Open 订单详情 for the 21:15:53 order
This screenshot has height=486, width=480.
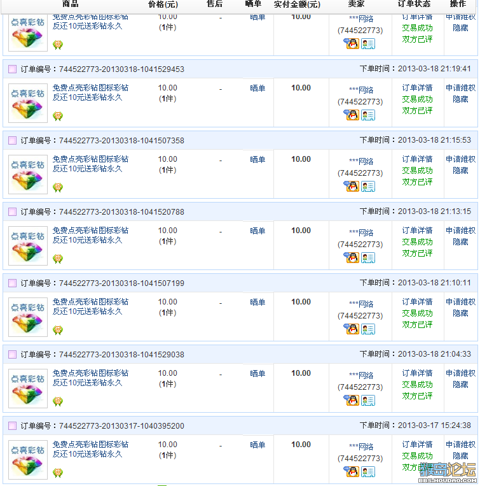click(417, 159)
